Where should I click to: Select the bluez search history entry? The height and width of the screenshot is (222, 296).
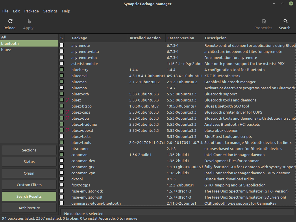point(6,50)
